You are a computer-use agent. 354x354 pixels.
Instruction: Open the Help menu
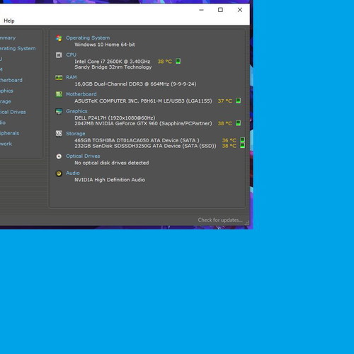9,21
